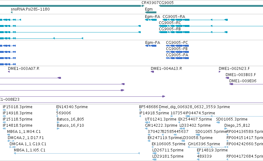Viewport: 263px width, 161px height.
Task: Select the CG9005-PB protein label
Action: (x=177, y=49)
